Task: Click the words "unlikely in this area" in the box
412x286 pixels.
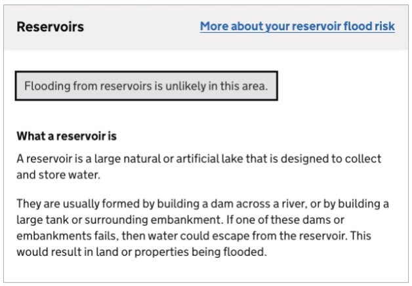Action: point(218,86)
